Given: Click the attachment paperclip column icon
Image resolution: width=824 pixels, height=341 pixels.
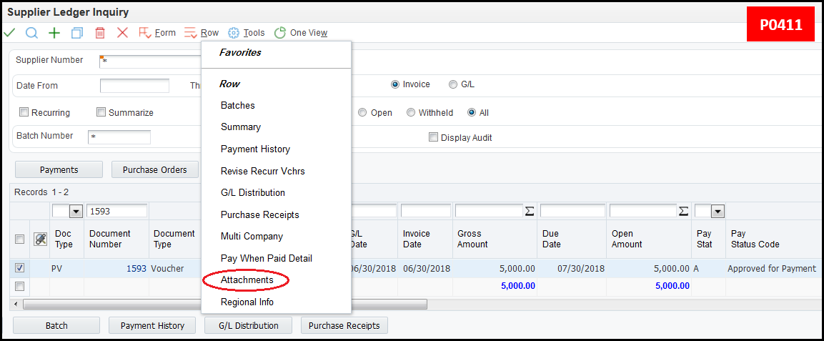Looking at the screenshot, I should pyautogui.click(x=40, y=239).
